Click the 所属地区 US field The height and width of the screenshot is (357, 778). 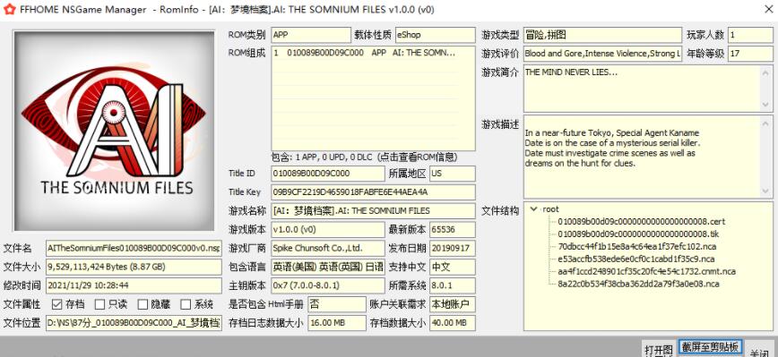point(453,174)
